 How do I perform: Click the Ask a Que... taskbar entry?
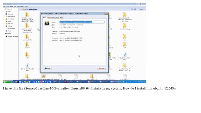pyautogui.click(x=58, y=82)
